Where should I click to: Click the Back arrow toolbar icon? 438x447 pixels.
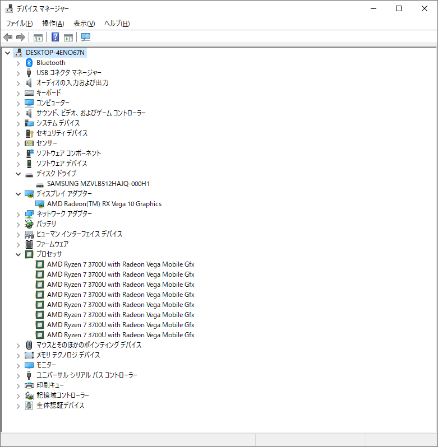click(x=8, y=37)
